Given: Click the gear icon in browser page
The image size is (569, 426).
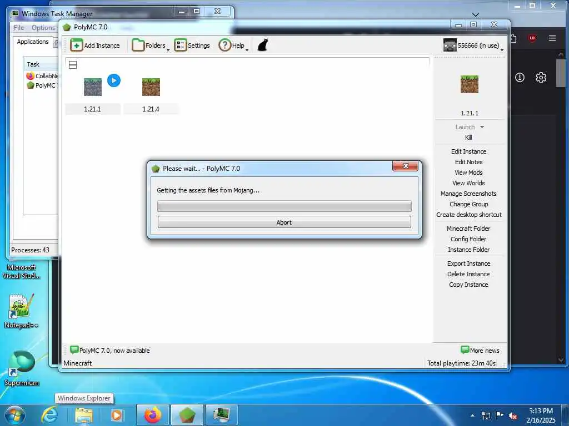Looking at the screenshot, I should pos(541,77).
